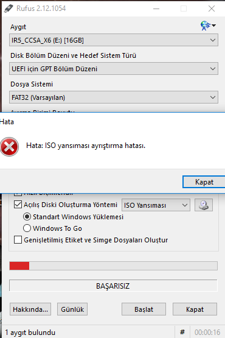This screenshot has width=225, height=338.
Task: Enable Genişletilmiş Etiket ve Simge Dosyaları checkbox
Action: (18, 240)
